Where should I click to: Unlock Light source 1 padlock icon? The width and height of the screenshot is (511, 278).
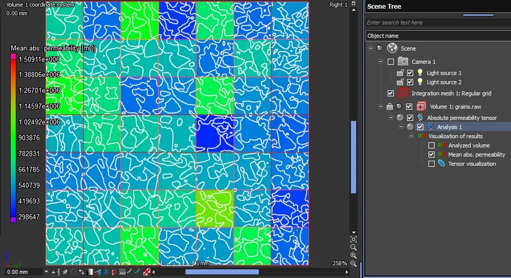tap(400, 73)
